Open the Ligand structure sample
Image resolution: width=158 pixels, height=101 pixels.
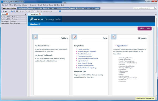(x=83, y=61)
